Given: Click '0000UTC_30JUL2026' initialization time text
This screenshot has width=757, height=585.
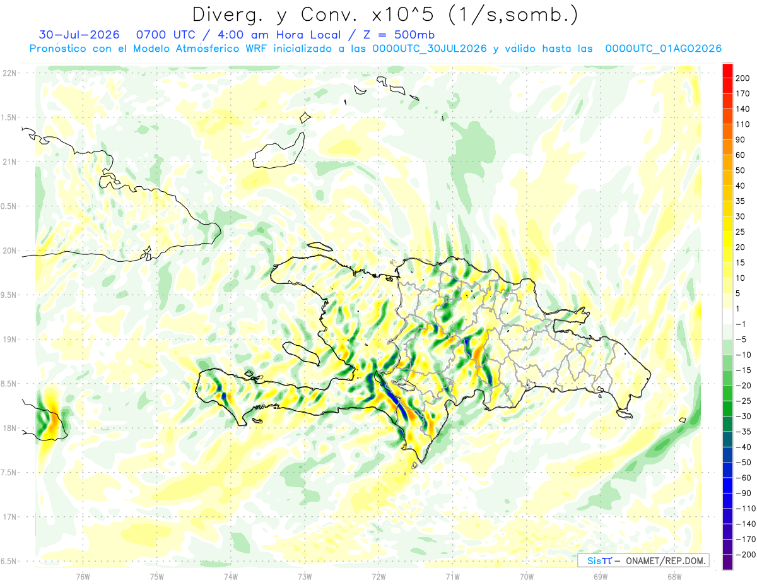Looking at the screenshot, I should 430,49.
